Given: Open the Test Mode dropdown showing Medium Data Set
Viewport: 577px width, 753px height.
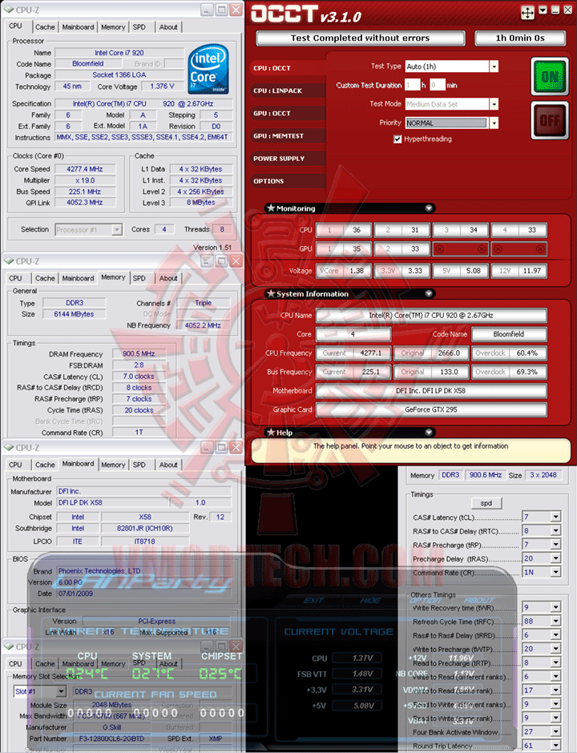Looking at the screenshot, I should pos(494,104).
